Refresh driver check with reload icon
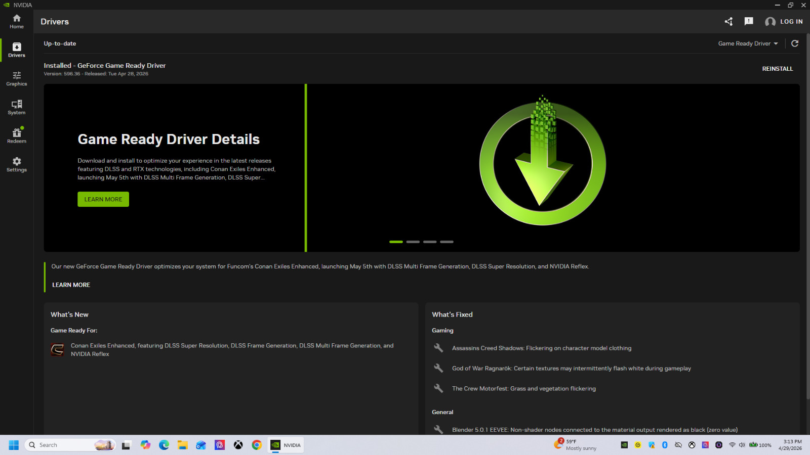 pos(795,43)
